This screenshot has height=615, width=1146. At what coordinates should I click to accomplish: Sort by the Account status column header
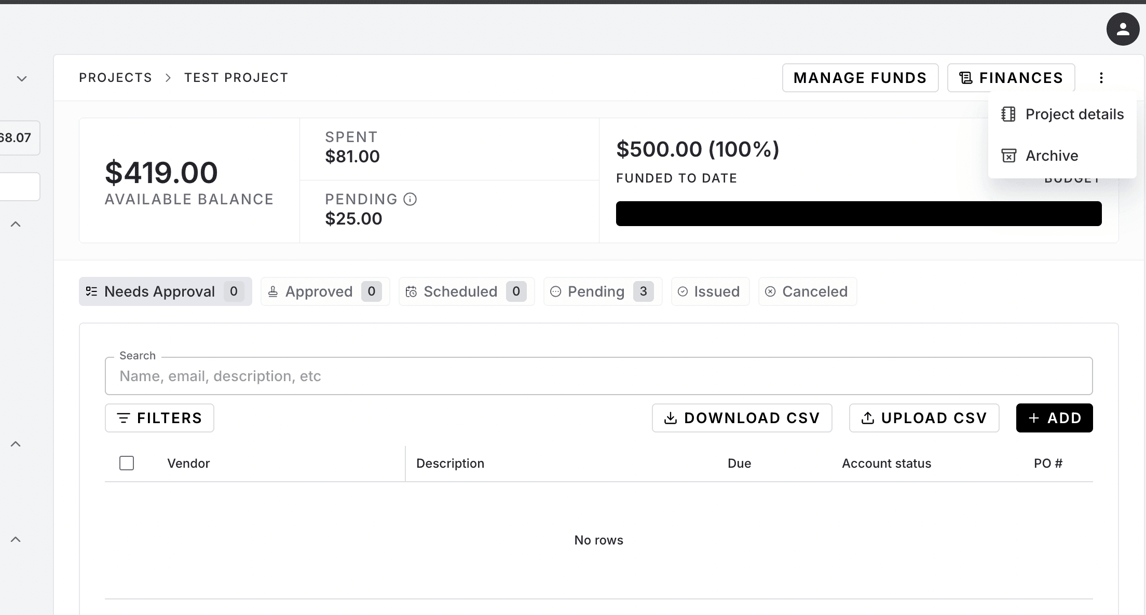(x=886, y=463)
